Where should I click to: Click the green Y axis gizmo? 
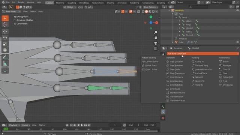tap(151, 17)
